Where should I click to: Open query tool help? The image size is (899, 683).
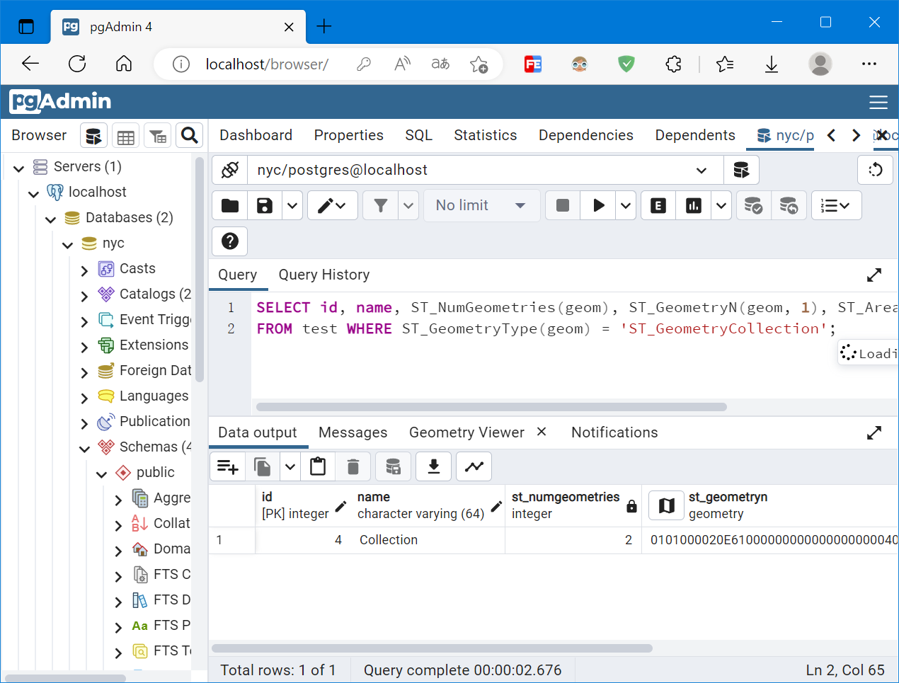230,241
